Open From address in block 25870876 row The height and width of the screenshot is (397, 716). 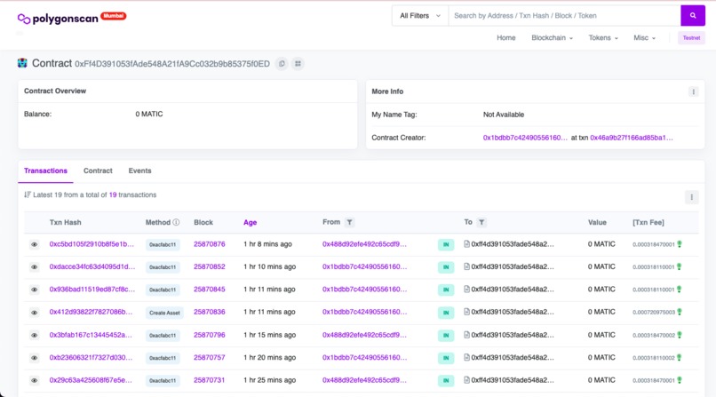(x=364, y=244)
